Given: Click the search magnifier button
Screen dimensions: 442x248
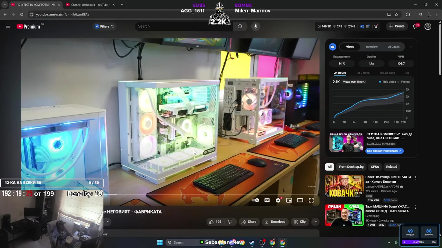Looking at the screenshot, I should [240, 26].
